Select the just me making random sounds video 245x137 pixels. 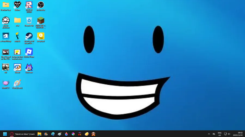click(17, 52)
